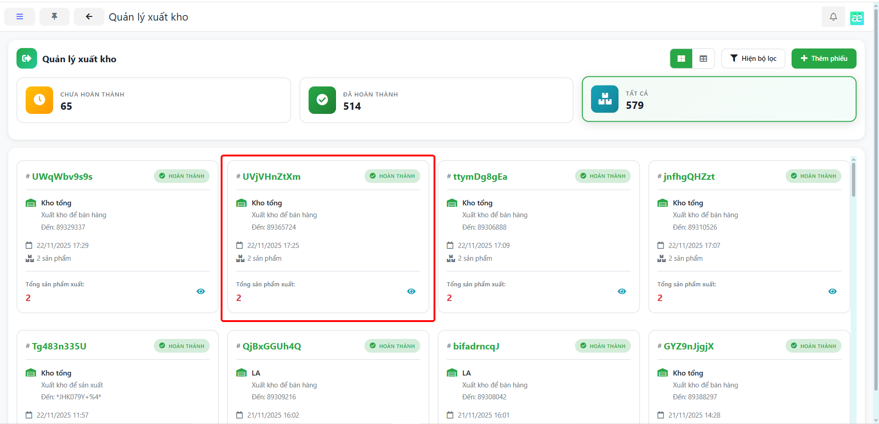Image resolution: width=879 pixels, height=424 pixels.
Task: Open the hamburger sidebar menu
Action: pyautogui.click(x=20, y=16)
